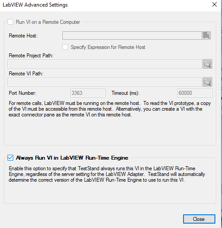Image resolution: width=222 pixels, height=228 pixels.
Task: Focus the Remote Host text field
Action: [x=132, y=35]
